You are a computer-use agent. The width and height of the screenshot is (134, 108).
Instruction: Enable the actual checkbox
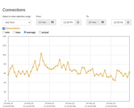40,32
